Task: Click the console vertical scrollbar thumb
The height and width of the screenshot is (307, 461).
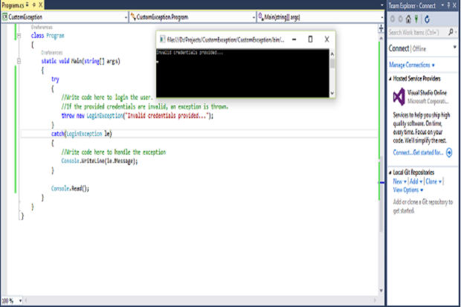Action: click(x=332, y=63)
